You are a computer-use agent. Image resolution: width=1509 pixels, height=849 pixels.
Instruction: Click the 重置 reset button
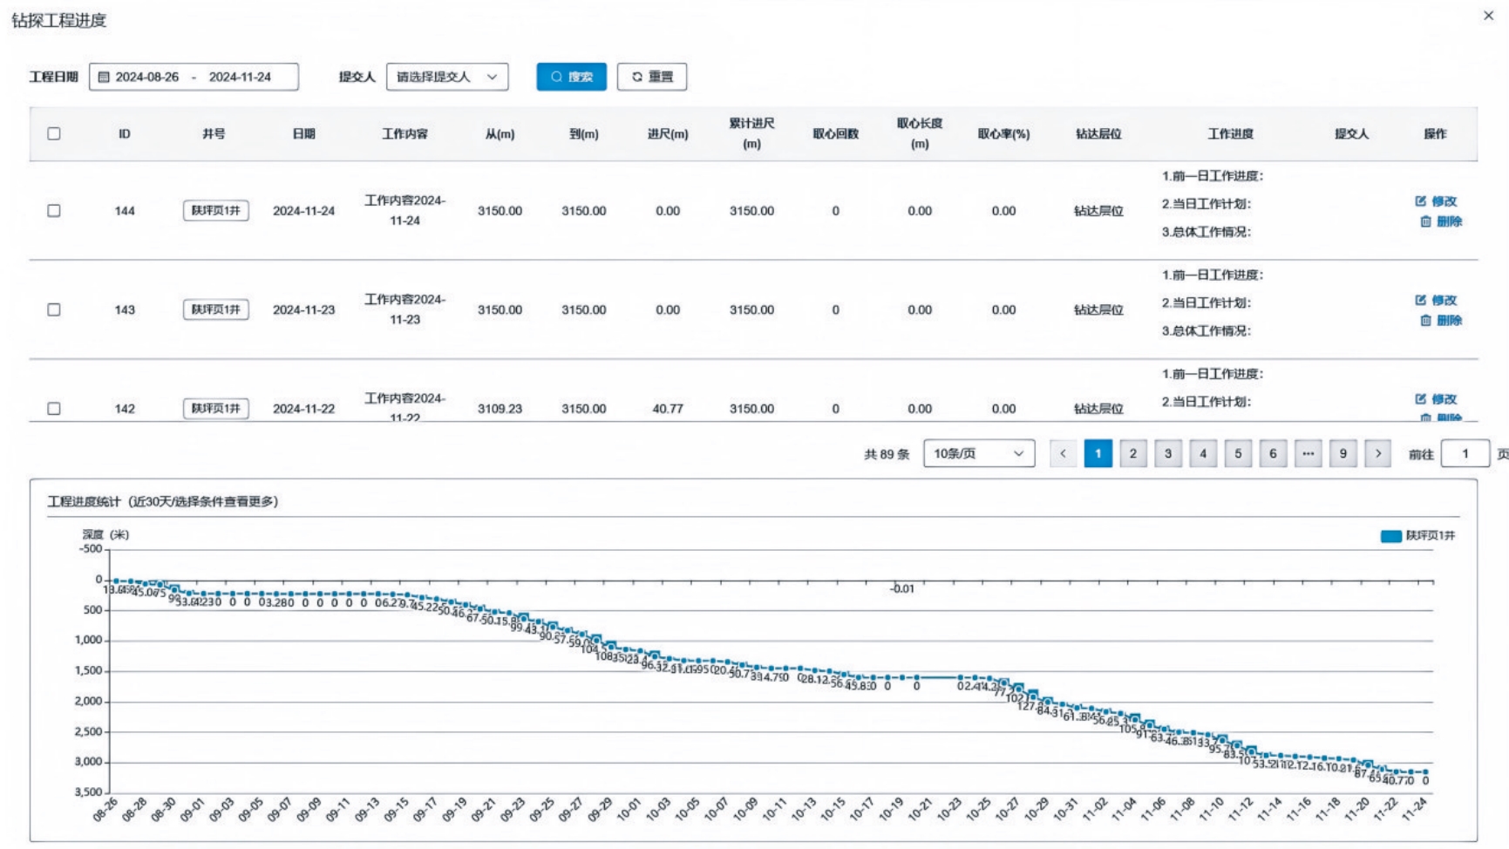(652, 77)
